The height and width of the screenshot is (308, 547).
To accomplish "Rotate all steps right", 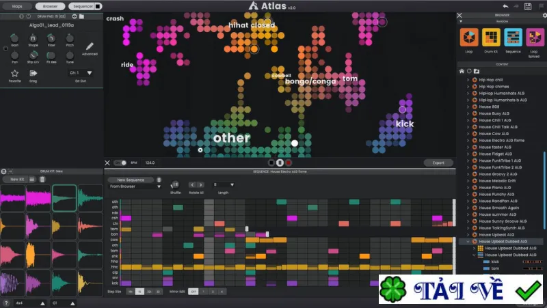I will tap(200, 184).
